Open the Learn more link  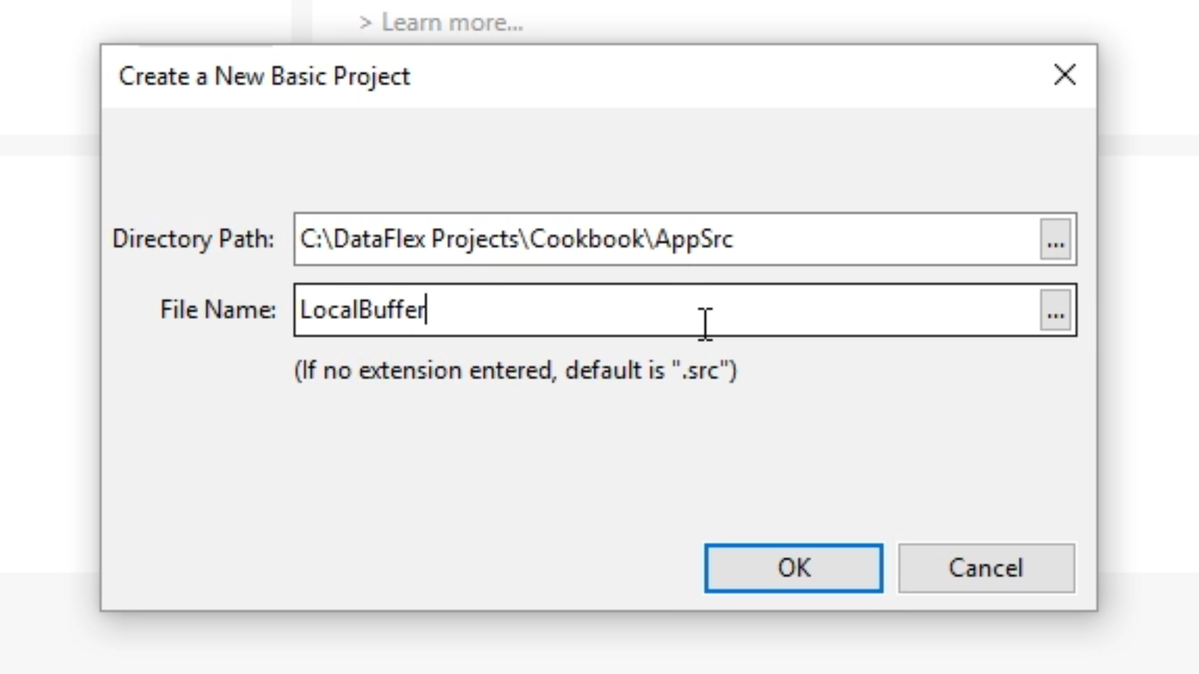pyautogui.click(x=452, y=23)
